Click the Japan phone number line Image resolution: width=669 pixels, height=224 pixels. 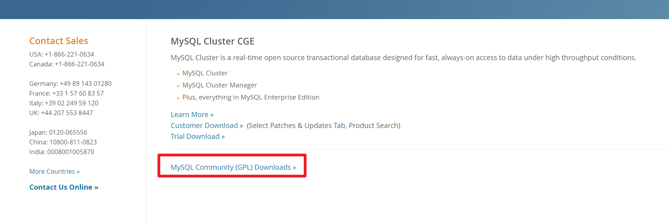click(x=58, y=132)
